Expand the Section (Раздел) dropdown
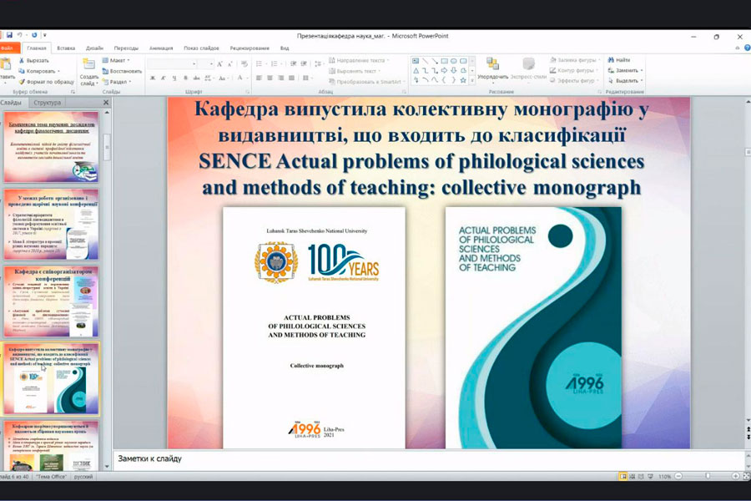This screenshot has height=501, width=751. [118, 82]
